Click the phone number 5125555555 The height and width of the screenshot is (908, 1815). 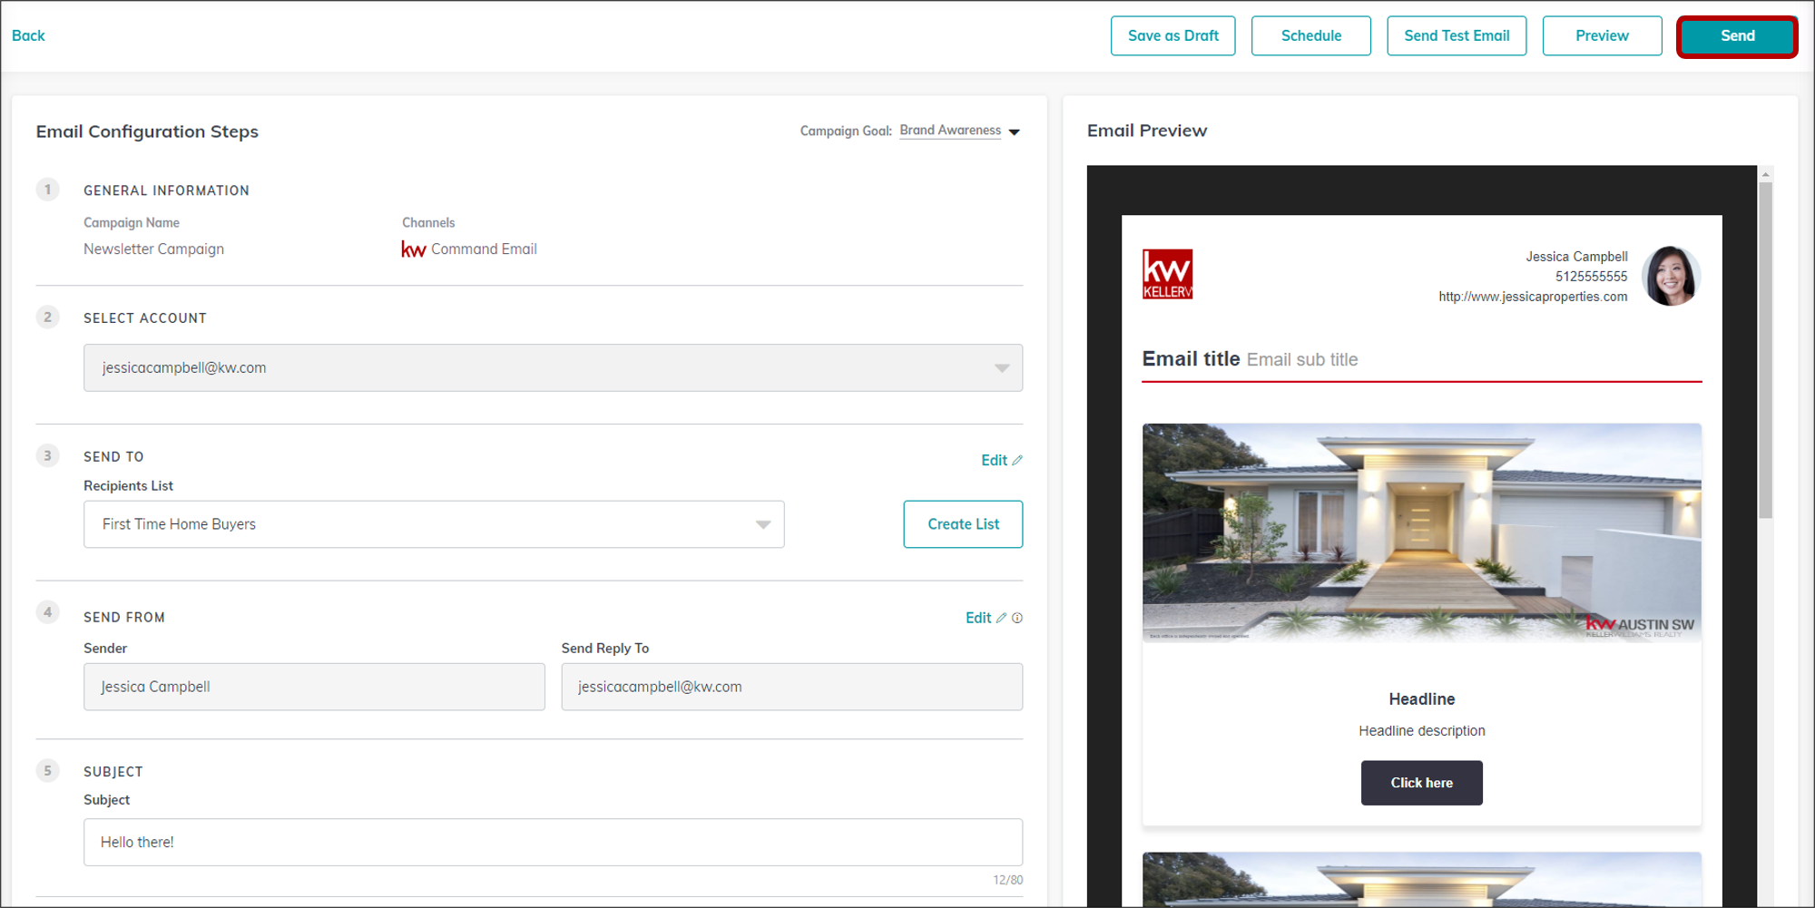[x=1591, y=277]
